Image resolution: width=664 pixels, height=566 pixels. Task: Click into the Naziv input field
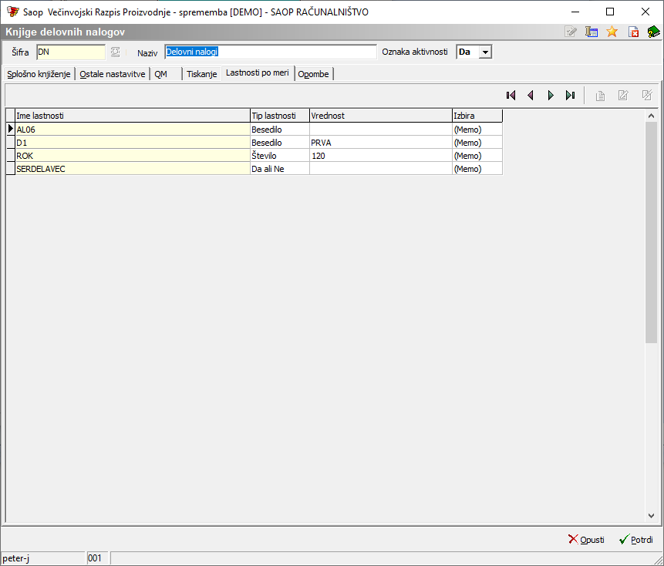(271, 52)
